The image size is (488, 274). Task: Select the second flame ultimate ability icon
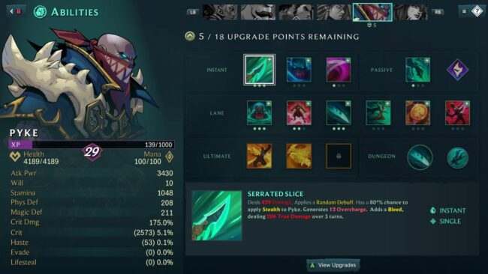click(299, 156)
